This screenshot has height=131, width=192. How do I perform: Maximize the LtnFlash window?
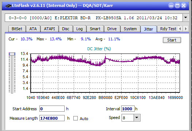[x=177, y=5]
